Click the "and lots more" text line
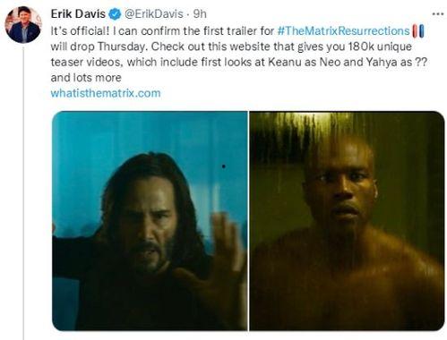The width and height of the screenshot is (447, 340). (x=86, y=78)
